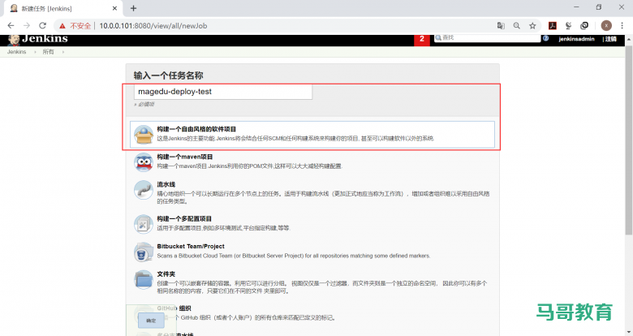This screenshot has width=633, height=336.
Task: Open the jenkinsadmin user link
Action: click(x=576, y=39)
